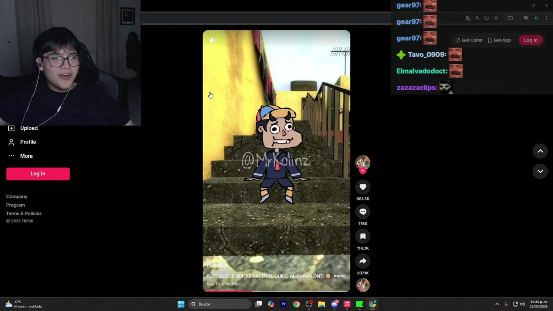Save the video with the bookmark icon

[363, 236]
